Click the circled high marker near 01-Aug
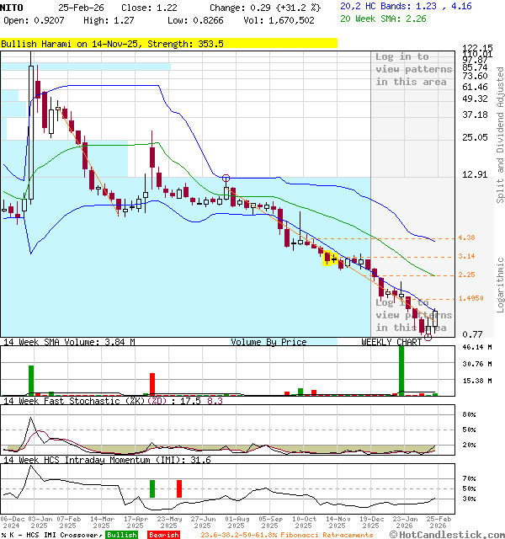 point(226,179)
